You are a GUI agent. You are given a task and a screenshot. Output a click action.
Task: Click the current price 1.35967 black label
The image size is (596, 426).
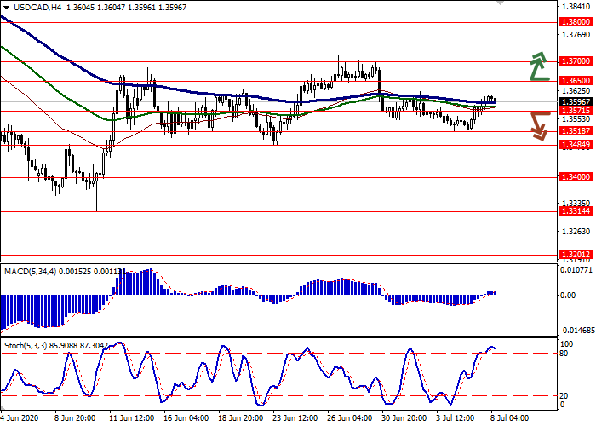click(574, 101)
